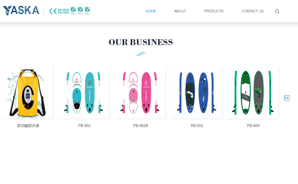Go to the PRODUCTS page
Viewport: 298px width, 184px height.
coord(214,11)
